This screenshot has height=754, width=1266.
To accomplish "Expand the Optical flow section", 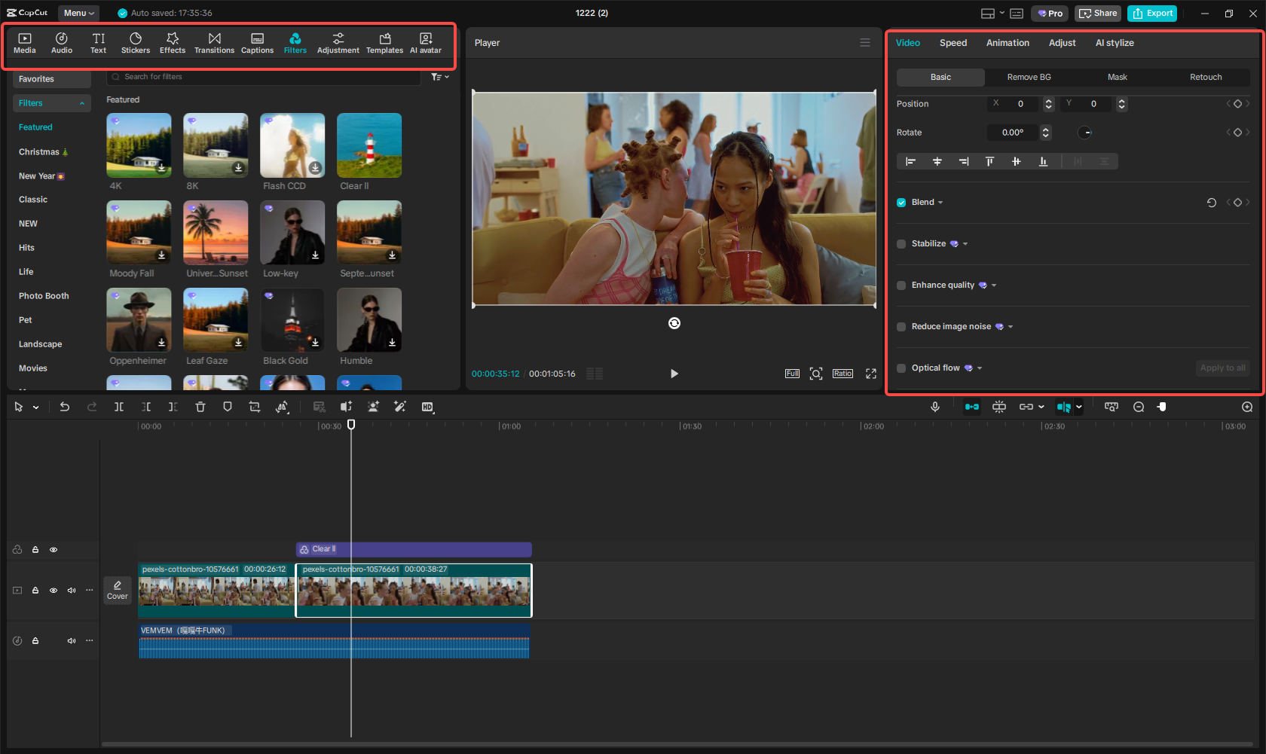I will point(978,368).
